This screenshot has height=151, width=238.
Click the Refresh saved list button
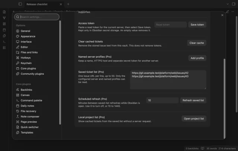(x=193, y=100)
